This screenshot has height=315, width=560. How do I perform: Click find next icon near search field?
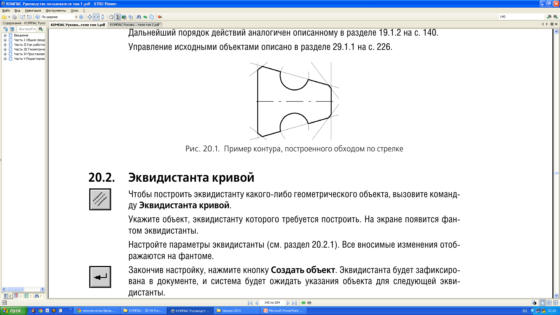point(556,17)
